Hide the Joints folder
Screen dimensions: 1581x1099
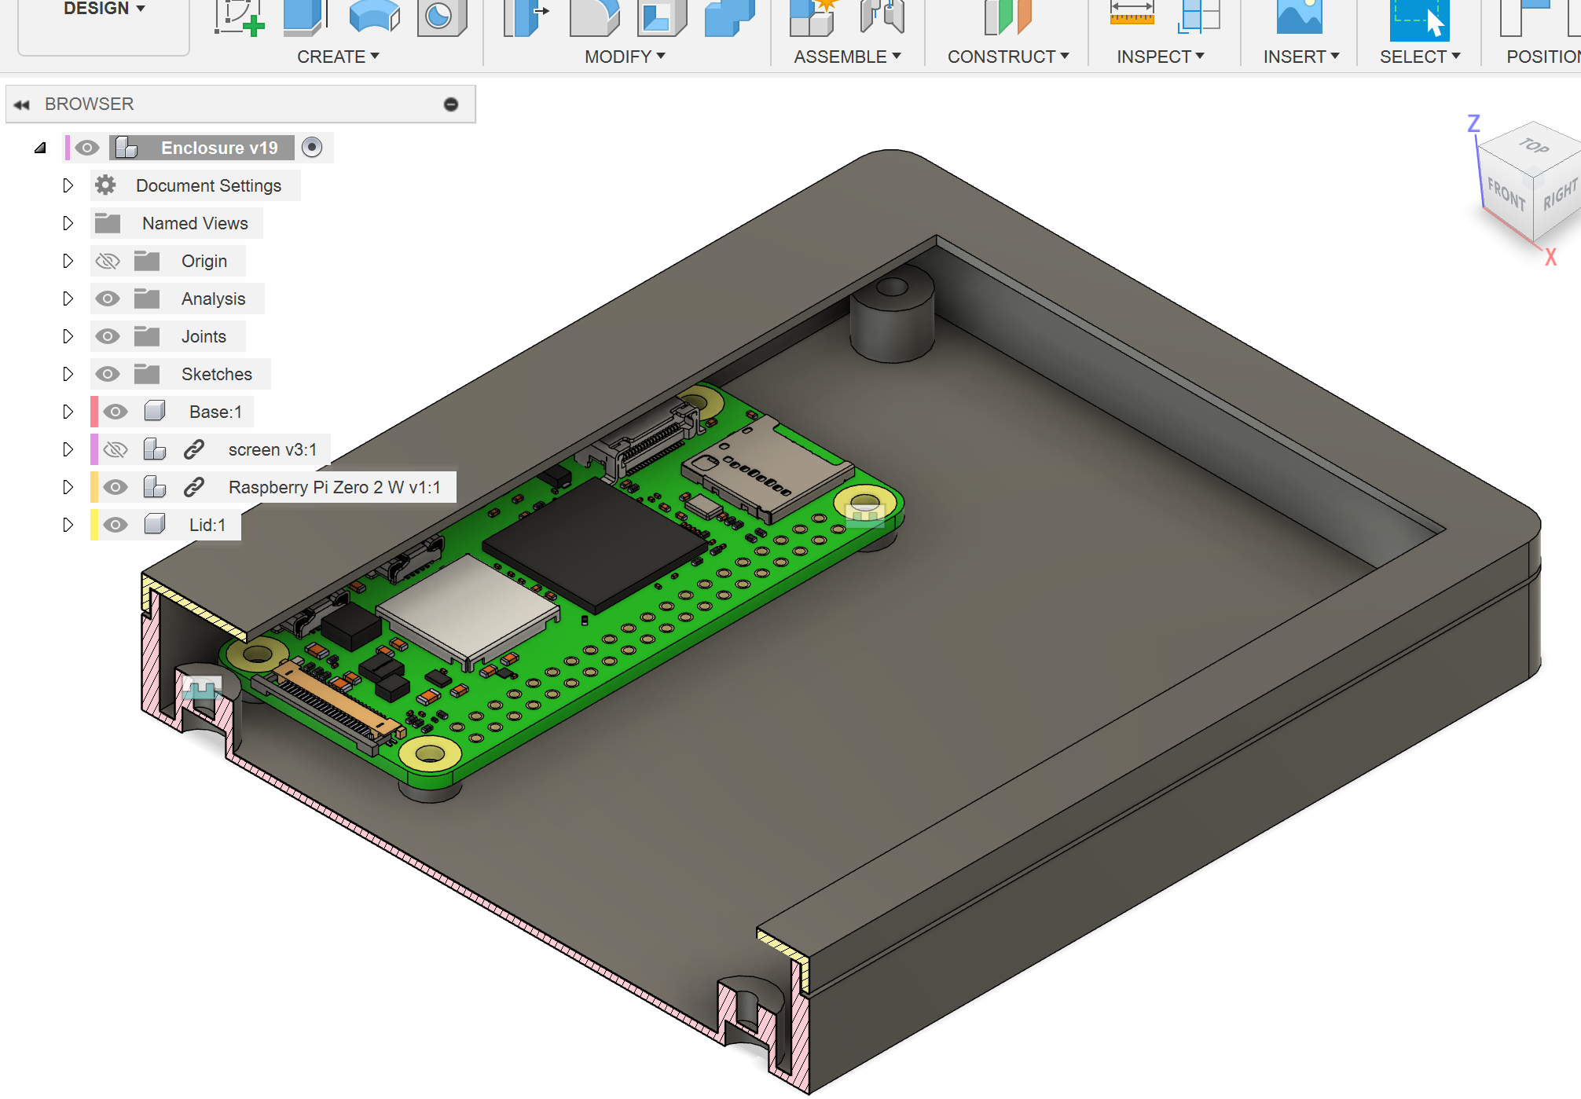tap(108, 336)
